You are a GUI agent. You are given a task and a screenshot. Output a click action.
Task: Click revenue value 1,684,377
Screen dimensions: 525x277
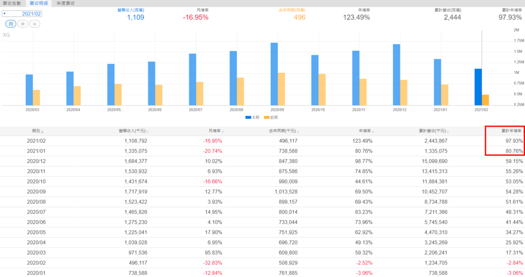[x=135, y=161]
